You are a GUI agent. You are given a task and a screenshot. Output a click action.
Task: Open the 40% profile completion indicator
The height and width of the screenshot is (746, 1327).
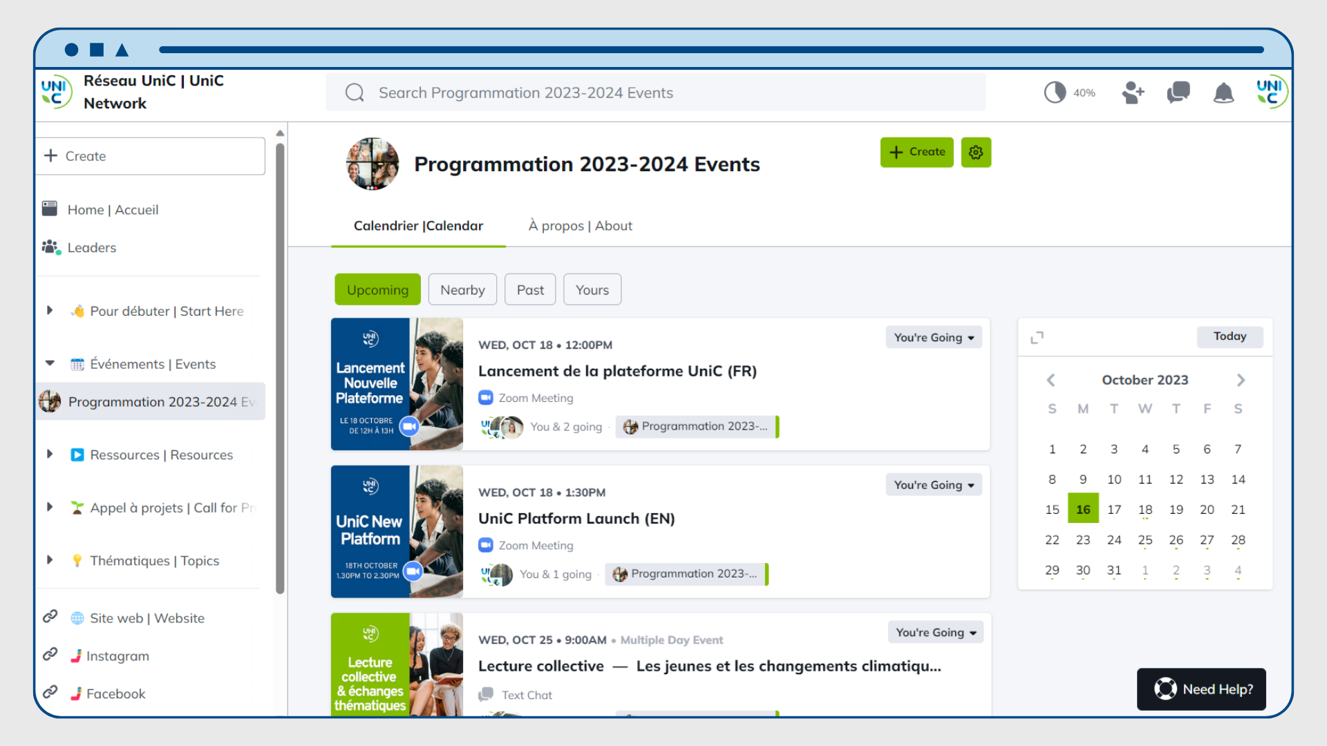click(x=1069, y=93)
